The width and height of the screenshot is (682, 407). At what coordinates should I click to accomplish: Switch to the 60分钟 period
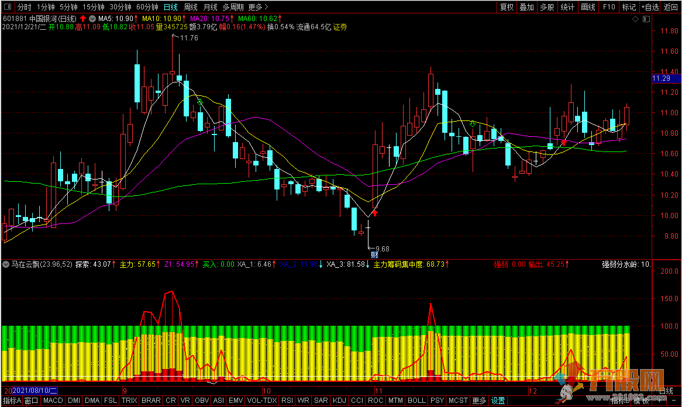(147, 7)
